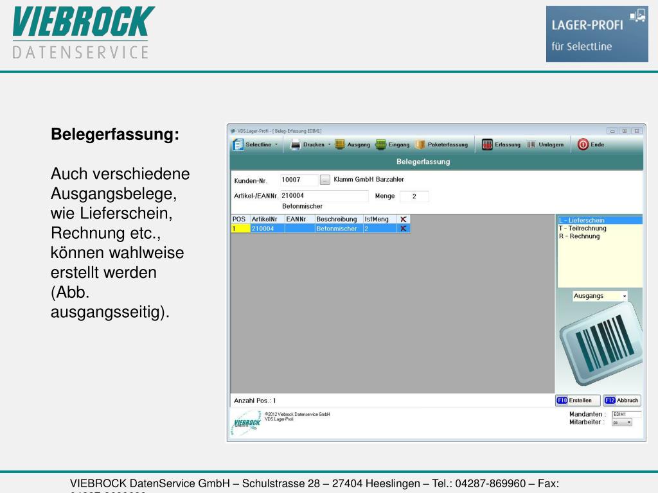This screenshot has height=493, width=658.
Task: Click the ArtikelNr column header
Action: 267,220
